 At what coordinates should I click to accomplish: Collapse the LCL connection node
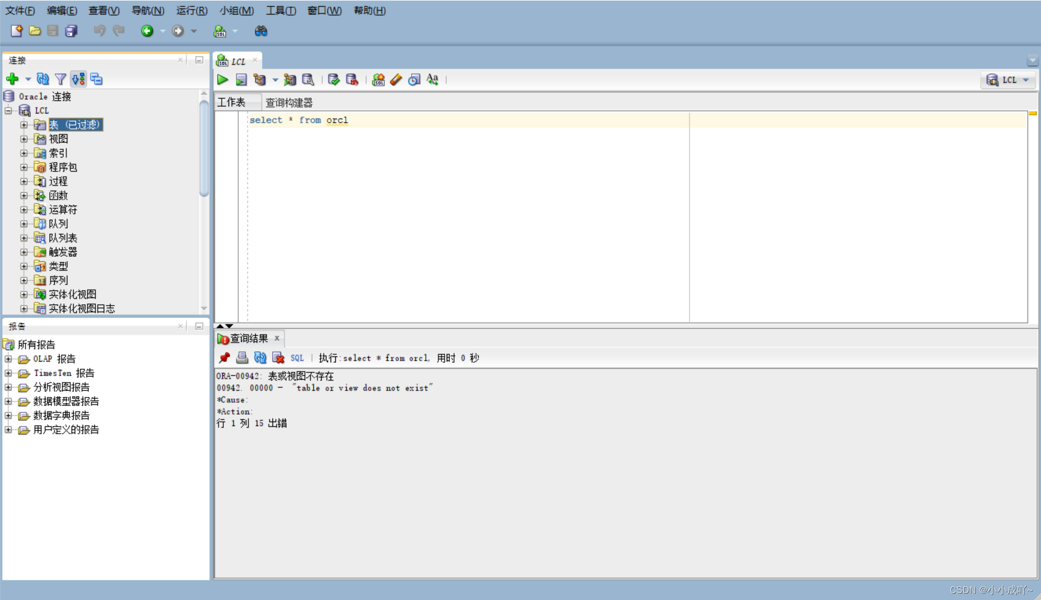[x=8, y=110]
